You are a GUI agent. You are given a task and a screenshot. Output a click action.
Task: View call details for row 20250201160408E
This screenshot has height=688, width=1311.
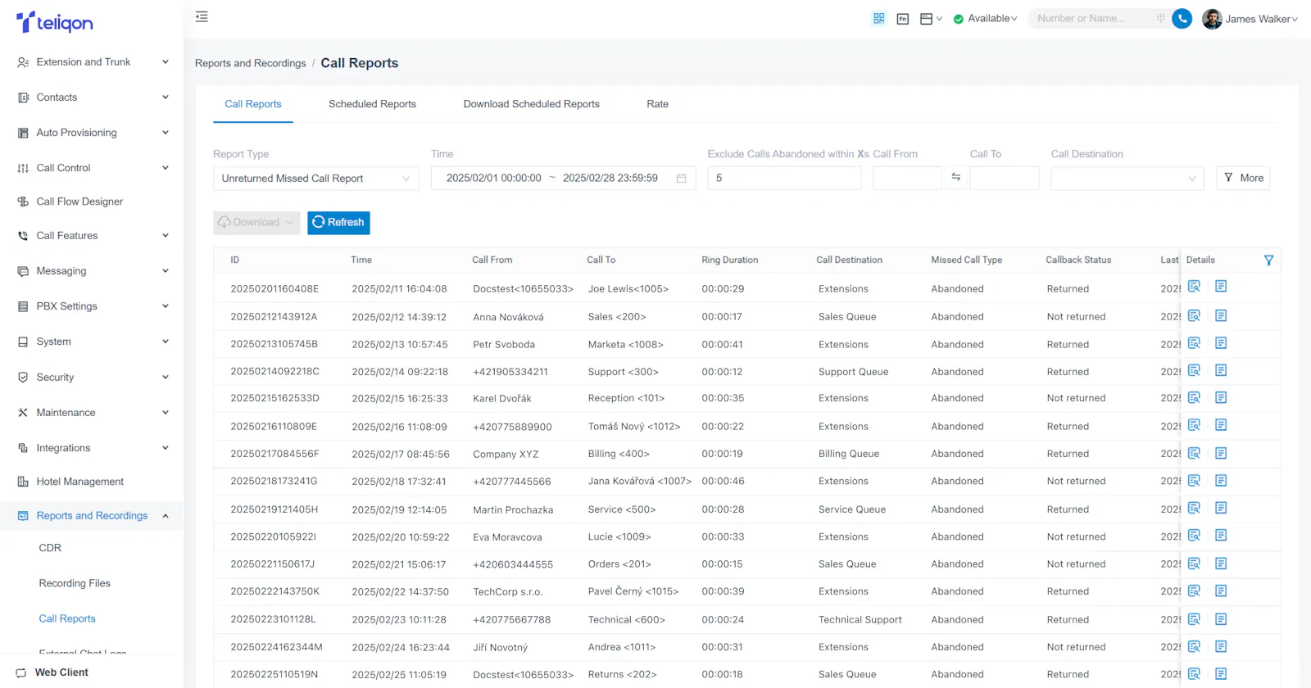click(1194, 287)
